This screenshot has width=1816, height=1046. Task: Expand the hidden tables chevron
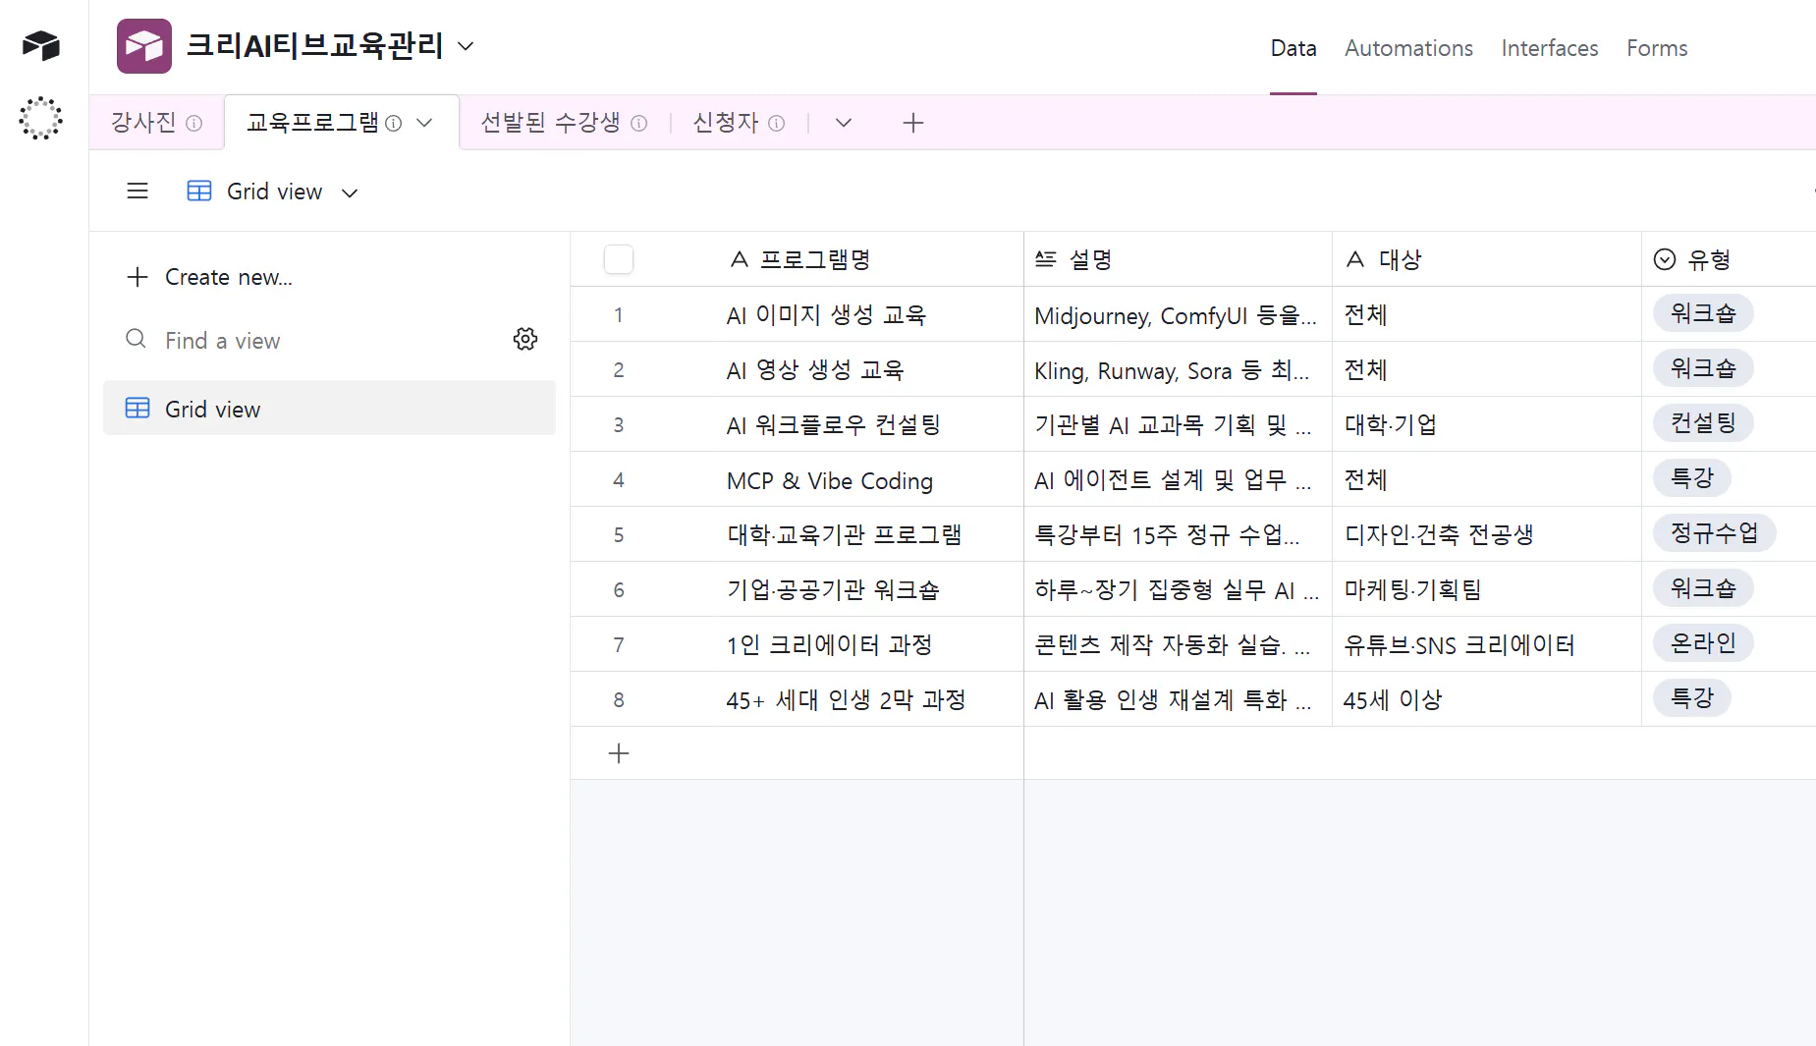[x=843, y=123]
